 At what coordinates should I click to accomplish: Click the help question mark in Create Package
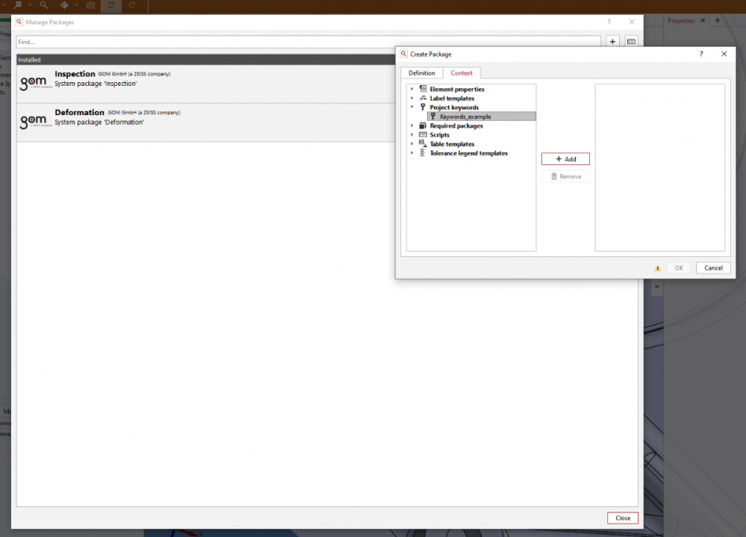pyautogui.click(x=700, y=54)
